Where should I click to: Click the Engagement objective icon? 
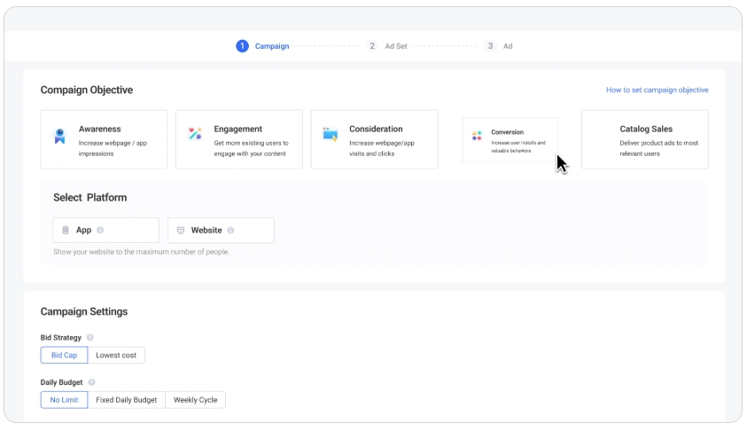pyautogui.click(x=195, y=134)
